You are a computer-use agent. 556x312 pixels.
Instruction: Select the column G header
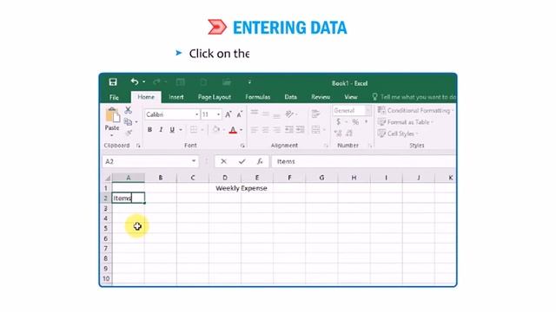coord(321,178)
